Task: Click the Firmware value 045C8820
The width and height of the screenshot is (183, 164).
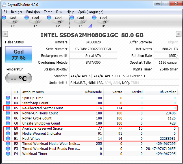Action: coord(93,42)
